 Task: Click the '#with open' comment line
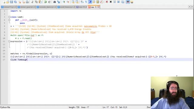(x=27, y=35)
